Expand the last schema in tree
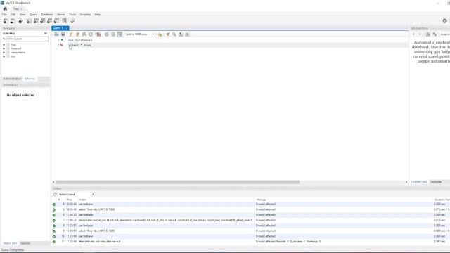The height and width of the screenshot is (253, 450). (4, 56)
